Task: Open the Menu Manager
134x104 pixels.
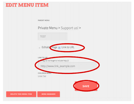Action: (x=49, y=94)
